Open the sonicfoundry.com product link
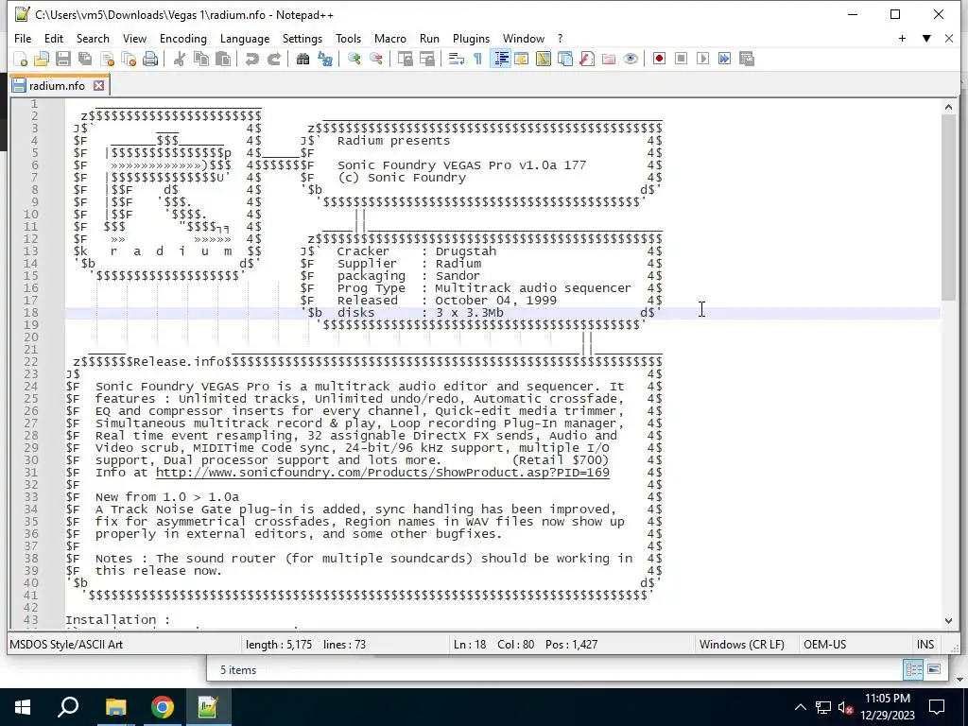968x726 pixels. (382, 473)
